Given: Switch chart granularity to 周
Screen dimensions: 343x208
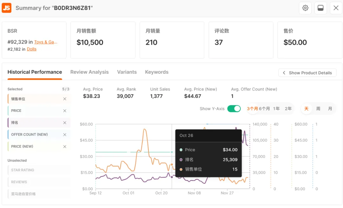Looking at the screenshot, I should tap(318, 109).
